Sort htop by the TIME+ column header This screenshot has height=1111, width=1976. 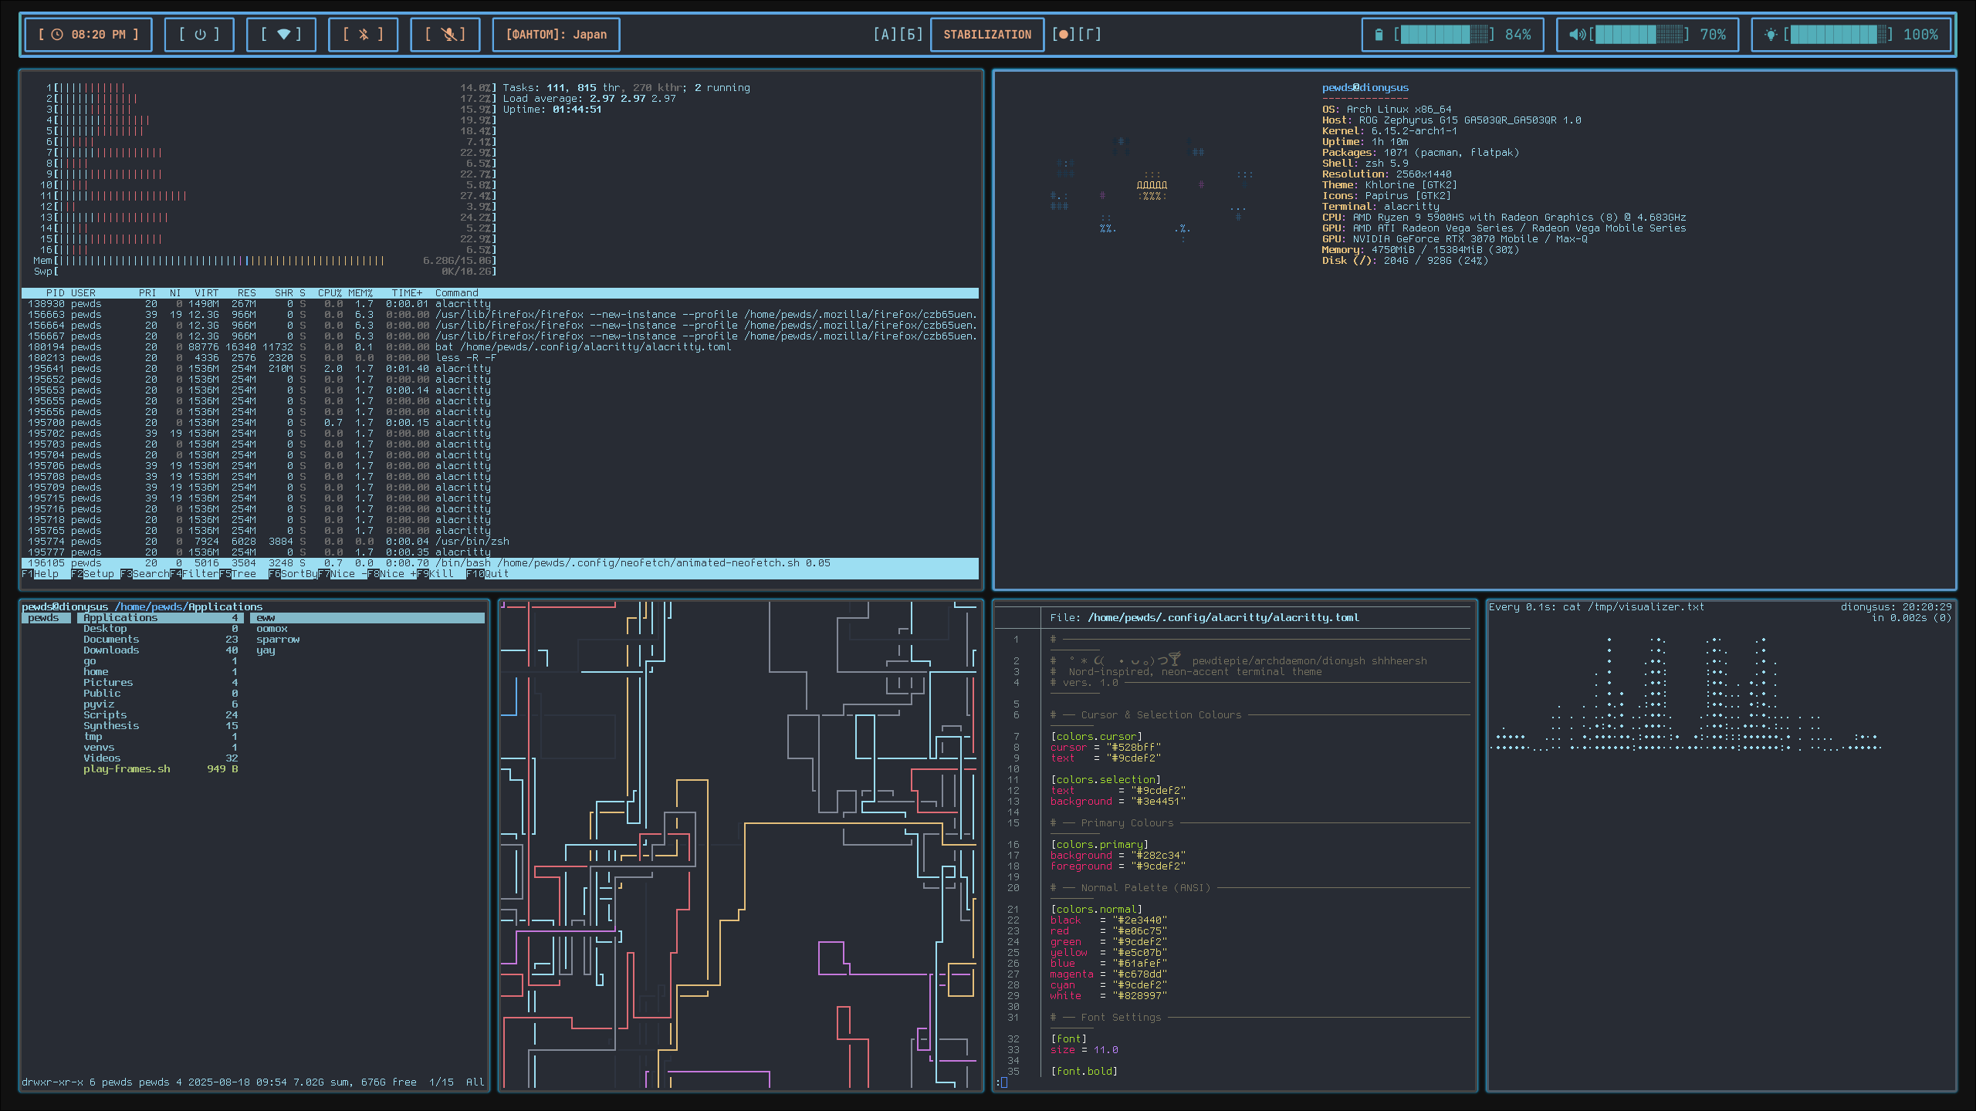408,293
